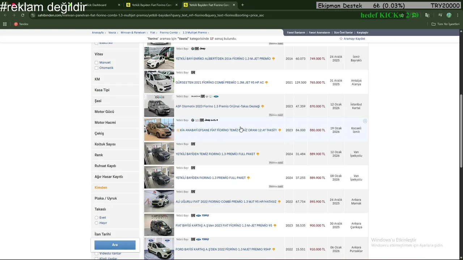Open Favori İlanlarım menu item
463x260 pixels.
pyautogui.click(x=296, y=32)
